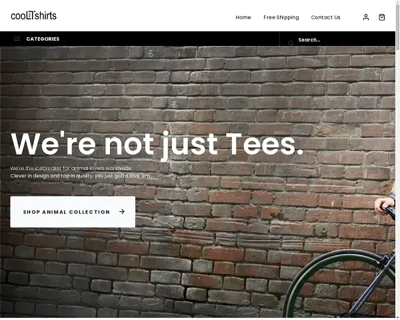The image size is (400, 320).
Task: Click the coolTshirts logo
Action: [34, 16]
